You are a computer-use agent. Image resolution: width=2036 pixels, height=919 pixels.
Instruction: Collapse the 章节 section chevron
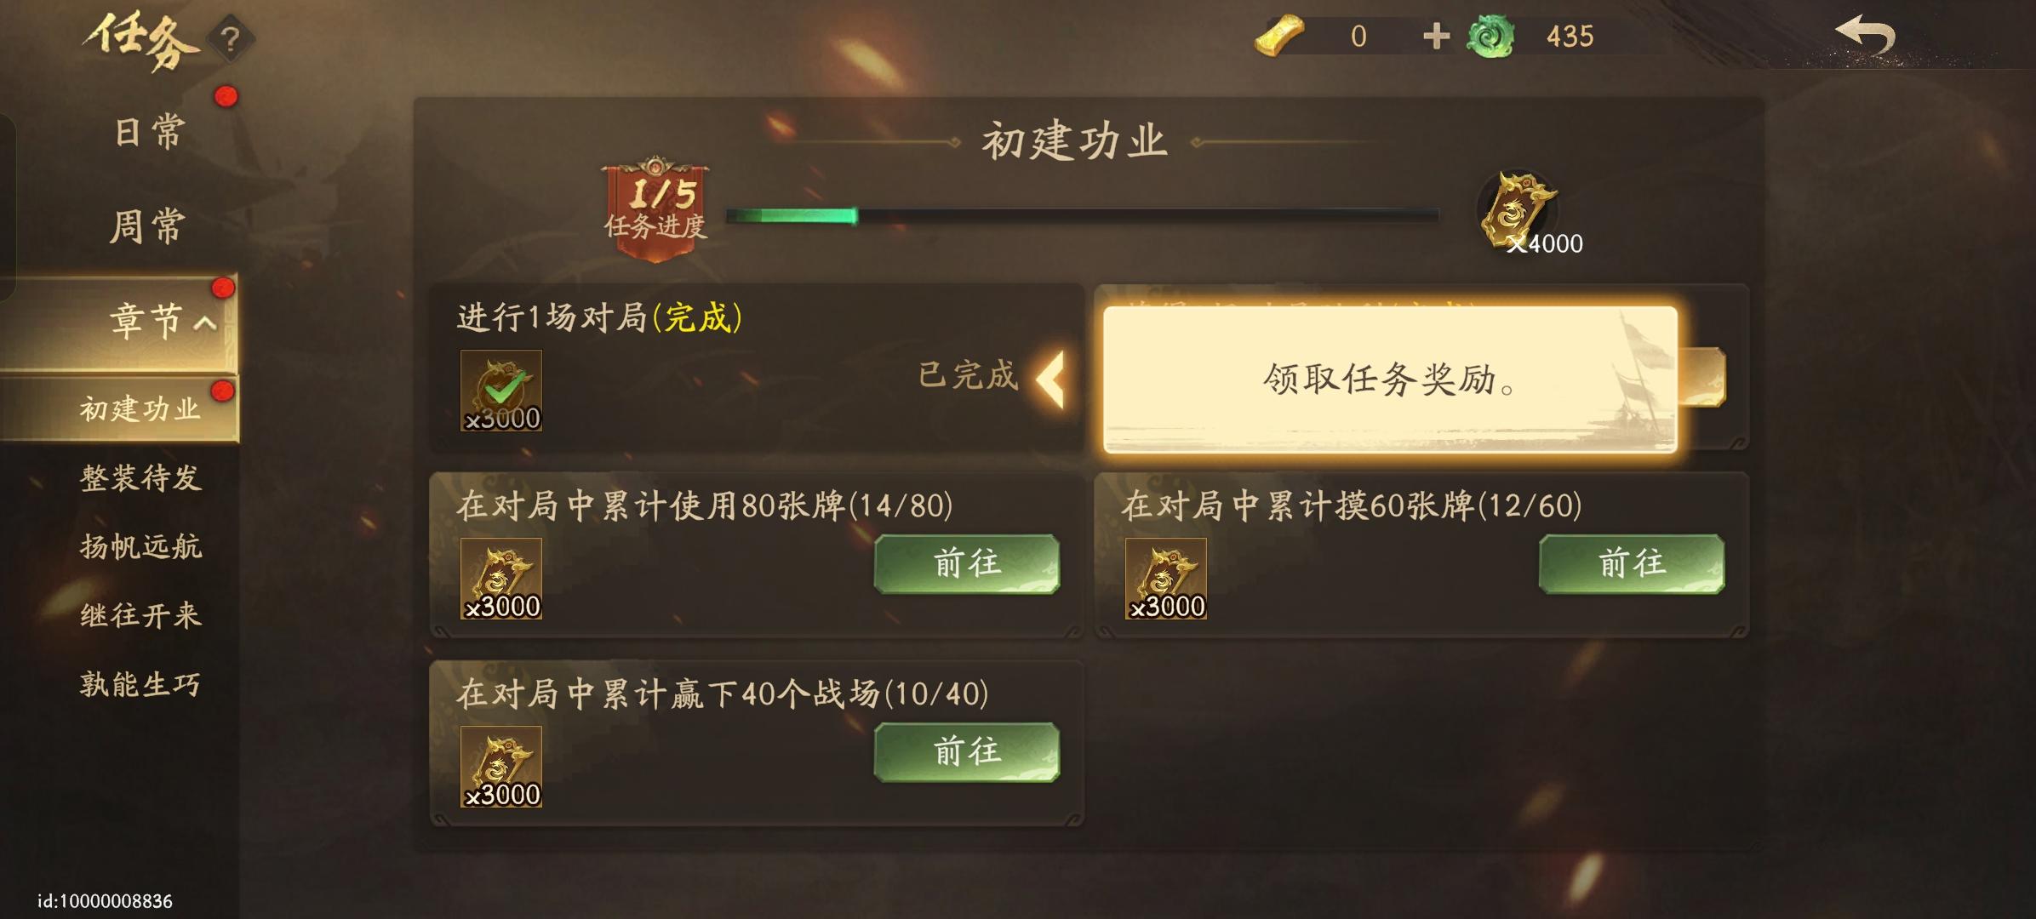[x=205, y=323]
